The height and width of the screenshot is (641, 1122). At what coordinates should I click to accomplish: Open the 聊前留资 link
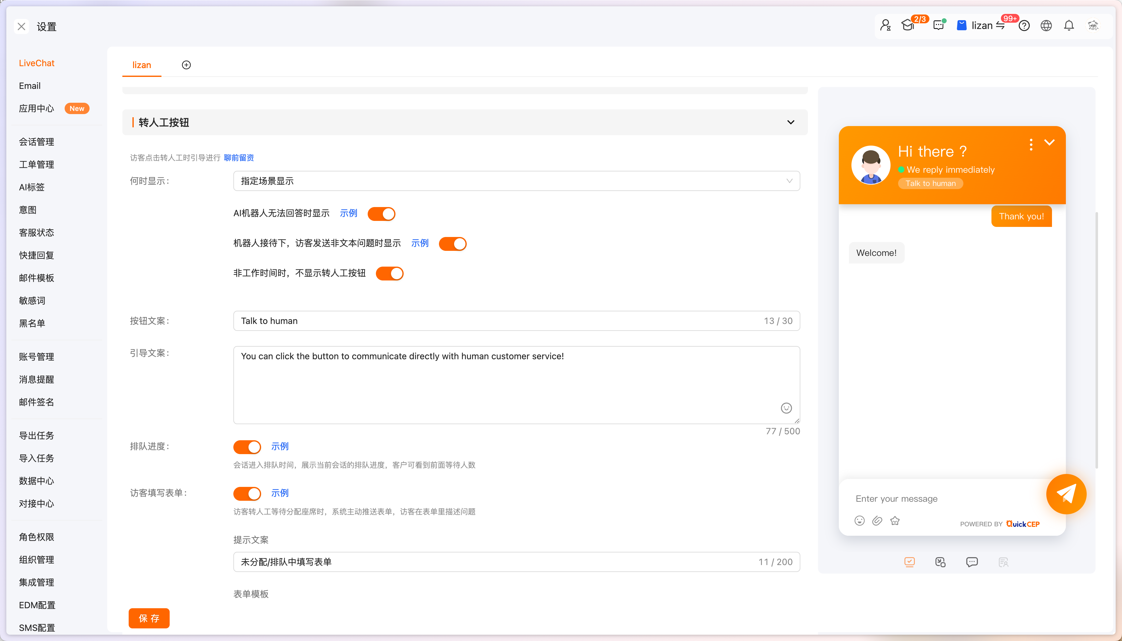click(239, 158)
